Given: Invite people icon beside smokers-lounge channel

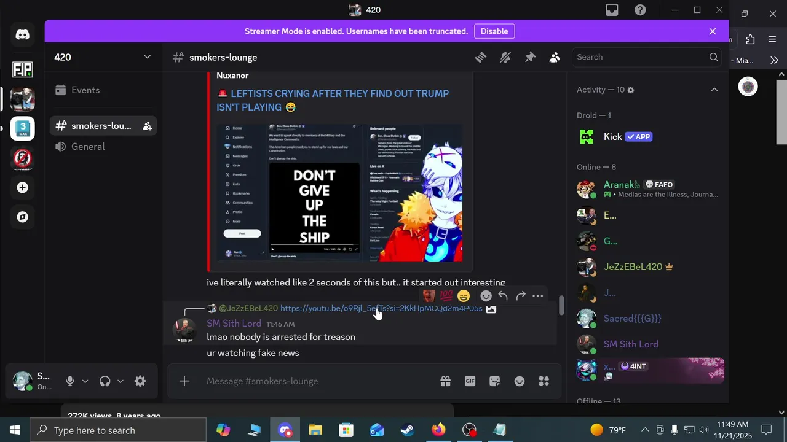Looking at the screenshot, I should point(148,126).
